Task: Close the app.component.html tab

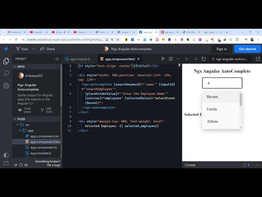Action: tap(139, 59)
